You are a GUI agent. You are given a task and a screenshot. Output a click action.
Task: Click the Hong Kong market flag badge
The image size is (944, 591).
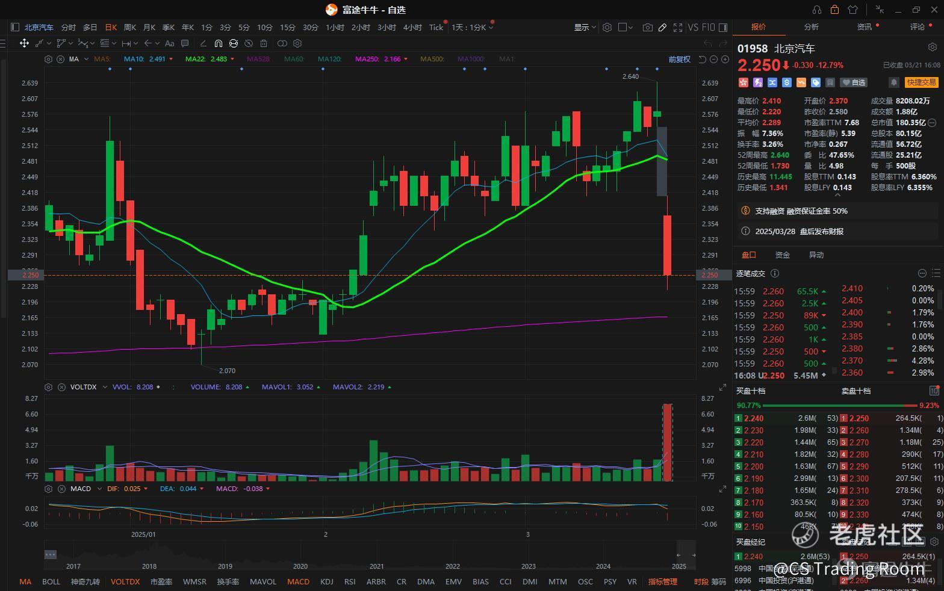pyautogui.click(x=743, y=82)
